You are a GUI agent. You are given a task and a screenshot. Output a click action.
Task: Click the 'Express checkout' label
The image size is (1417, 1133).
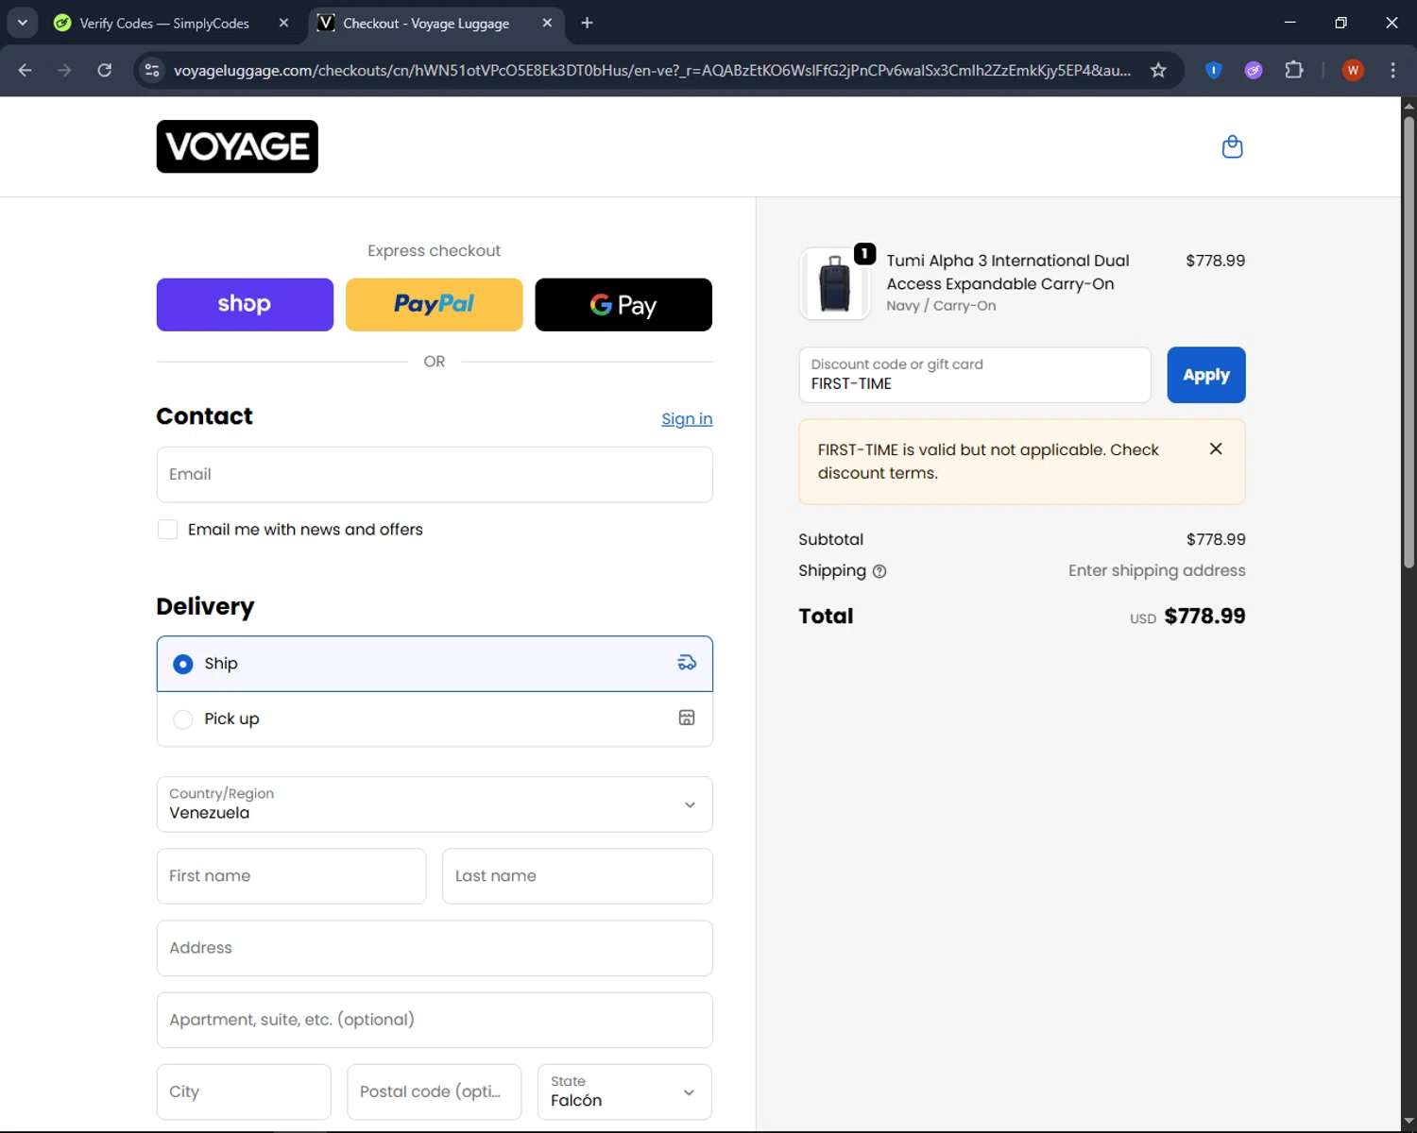pyautogui.click(x=435, y=250)
